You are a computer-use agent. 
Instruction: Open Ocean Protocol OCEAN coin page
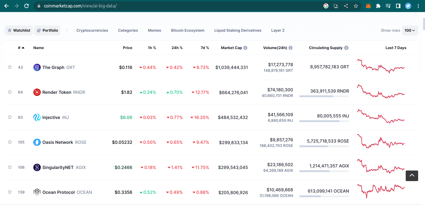pos(67,192)
